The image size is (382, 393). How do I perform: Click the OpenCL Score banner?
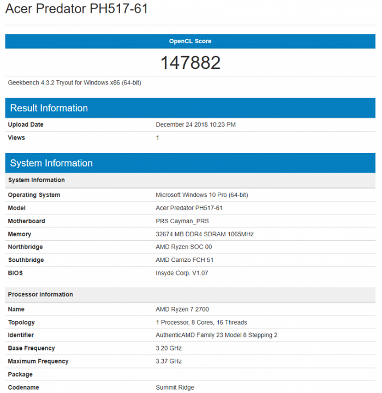click(x=190, y=41)
